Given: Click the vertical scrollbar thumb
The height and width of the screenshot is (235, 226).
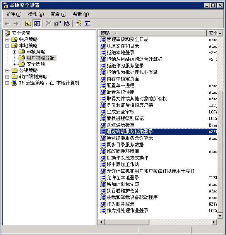Looking at the screenshot, I should [220, 151].
